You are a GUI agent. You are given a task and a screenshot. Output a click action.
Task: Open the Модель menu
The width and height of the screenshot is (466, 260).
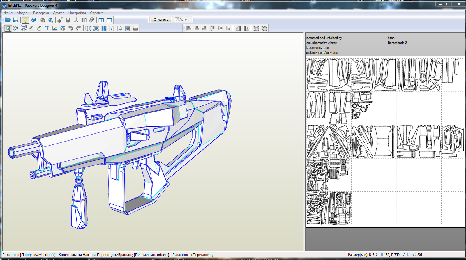pyautogui.click(x=23, y=13)
